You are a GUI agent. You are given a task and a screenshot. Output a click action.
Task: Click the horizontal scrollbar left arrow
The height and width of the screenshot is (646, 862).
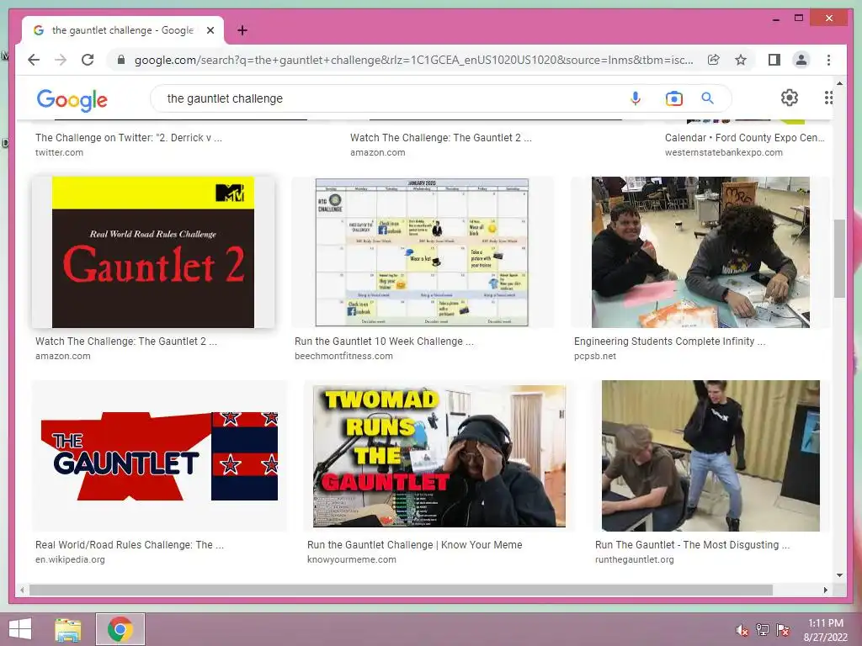pyautogui.click(x=22, y=590)
